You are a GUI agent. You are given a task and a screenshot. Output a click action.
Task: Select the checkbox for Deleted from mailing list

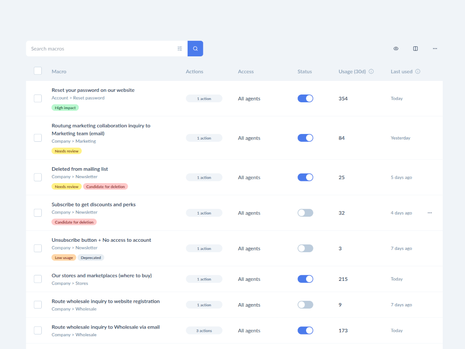coord(38,177)
